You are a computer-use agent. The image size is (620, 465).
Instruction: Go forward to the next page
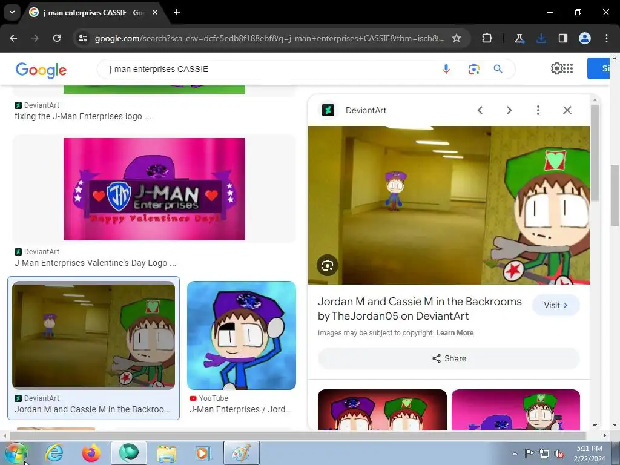pos(35,38)
